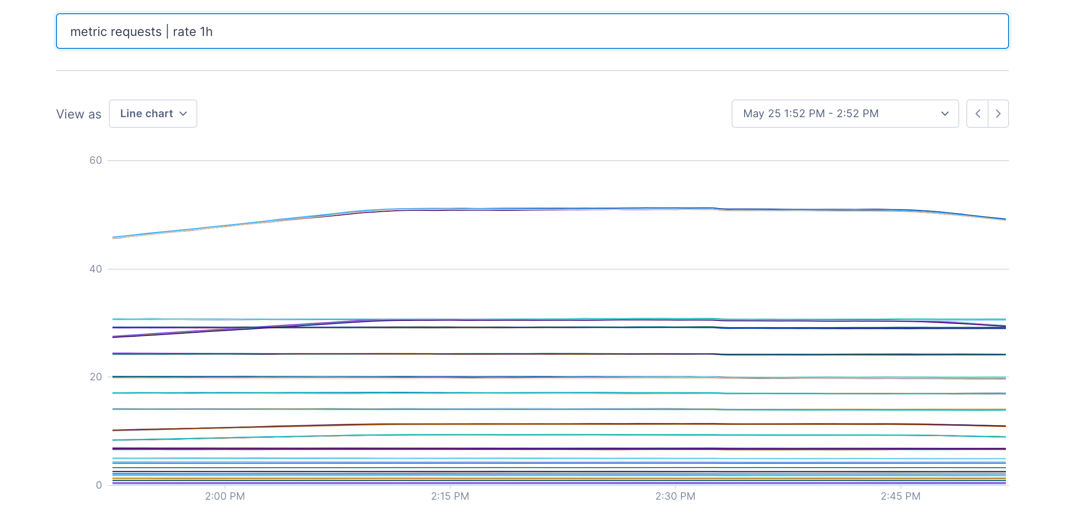Viewport: 1073px width, 529px height.
Task: Go to next time range
Action: [998, 114]
